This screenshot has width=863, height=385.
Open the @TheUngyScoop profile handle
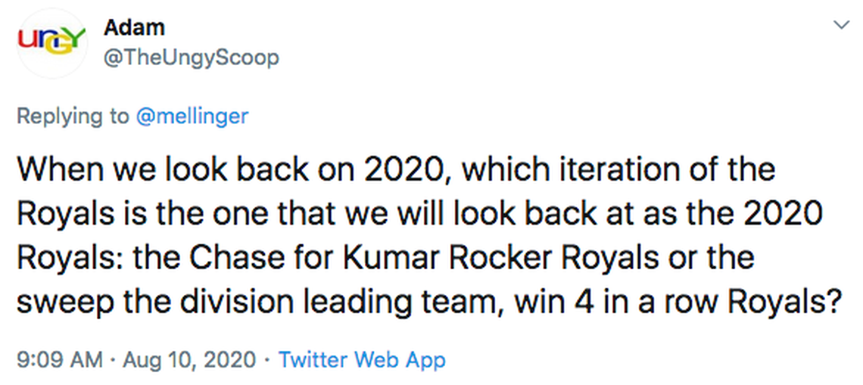point(190,57)
